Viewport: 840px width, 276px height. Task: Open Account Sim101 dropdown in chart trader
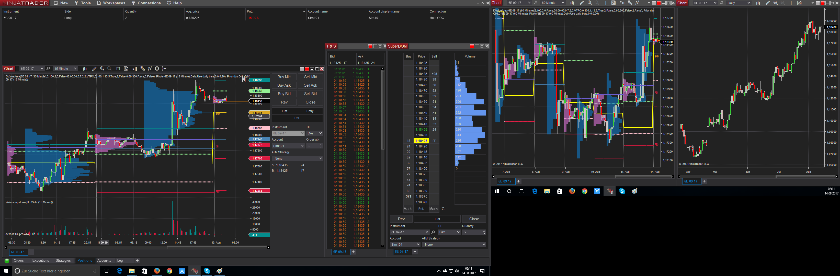pyautogui.click(x=288, y=146)
